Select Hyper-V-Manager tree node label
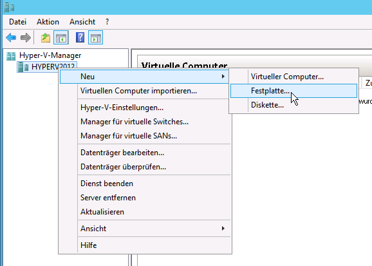This screenshot has width=372, height=266. 50,55
